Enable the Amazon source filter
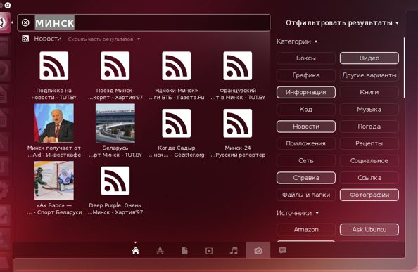This screenshot has height=272, width=418. (306, 229)
